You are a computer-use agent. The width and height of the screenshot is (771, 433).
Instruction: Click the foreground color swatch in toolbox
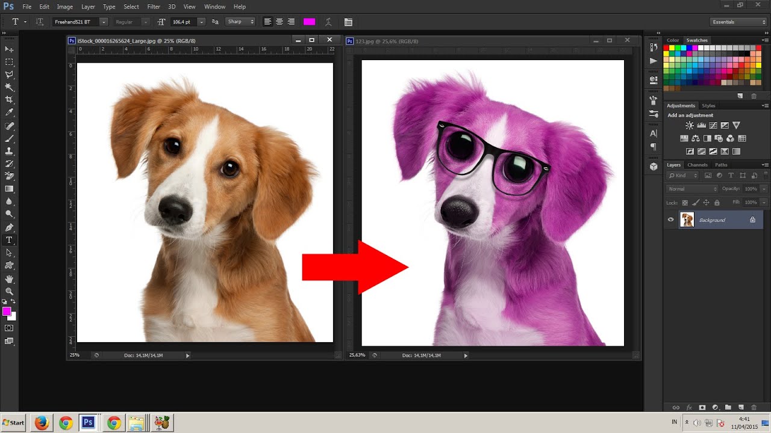pyautogui.click(x=7, y=312)
